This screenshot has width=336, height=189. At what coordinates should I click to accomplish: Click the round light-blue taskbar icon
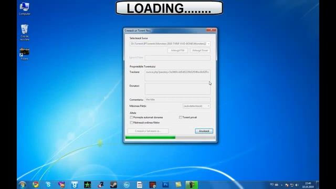(127, 184)
